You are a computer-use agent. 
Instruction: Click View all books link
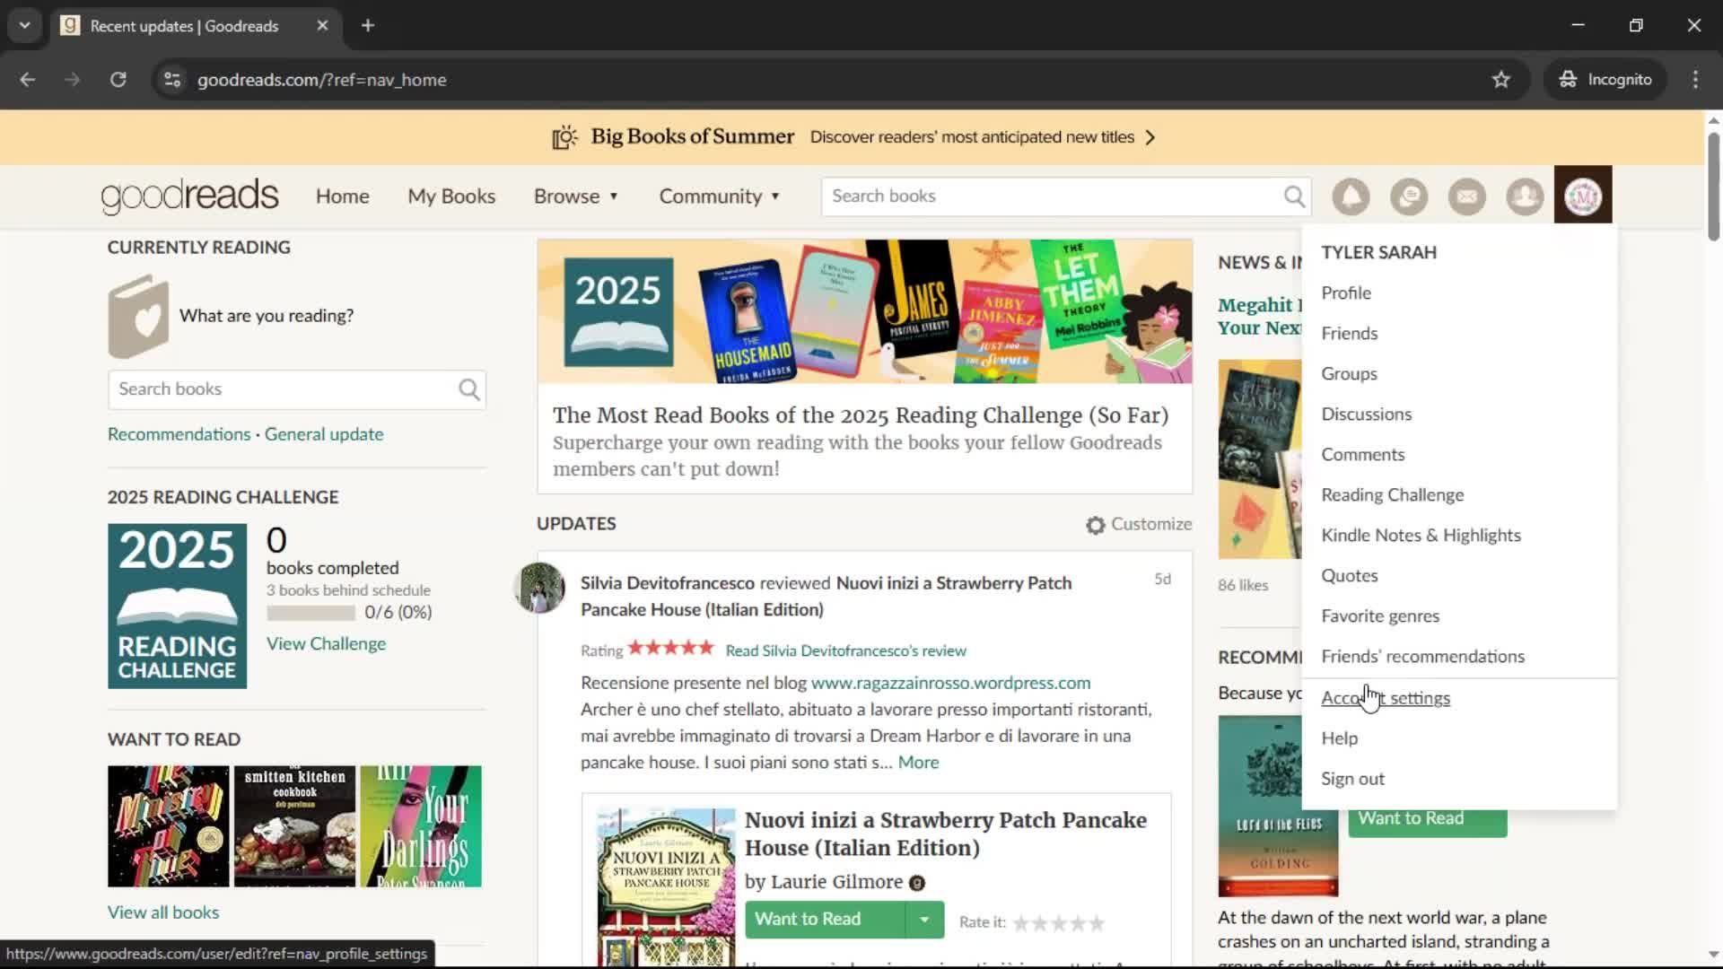[x=163, y=912]
